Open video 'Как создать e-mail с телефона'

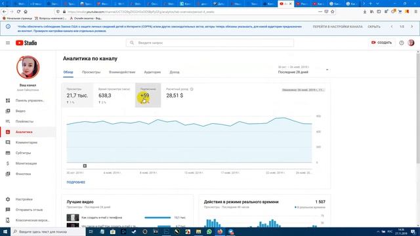pyautogui.click(x=102, y=218)
